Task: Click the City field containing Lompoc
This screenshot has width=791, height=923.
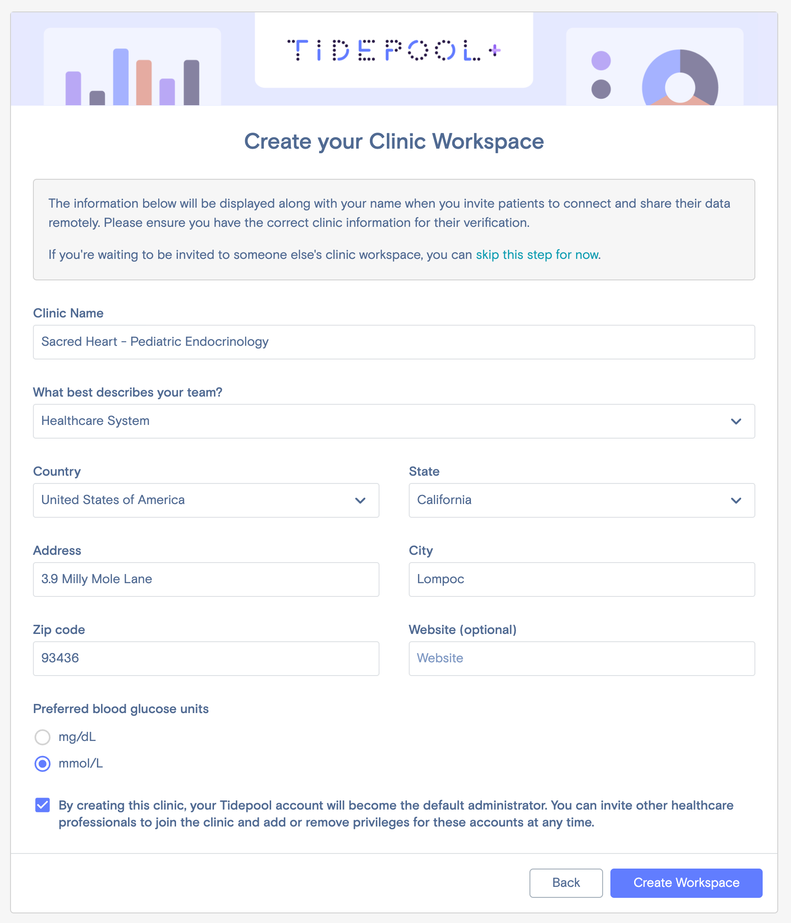Action: click(x=582, y=580)
